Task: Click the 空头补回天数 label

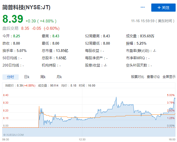Action: 137,65
